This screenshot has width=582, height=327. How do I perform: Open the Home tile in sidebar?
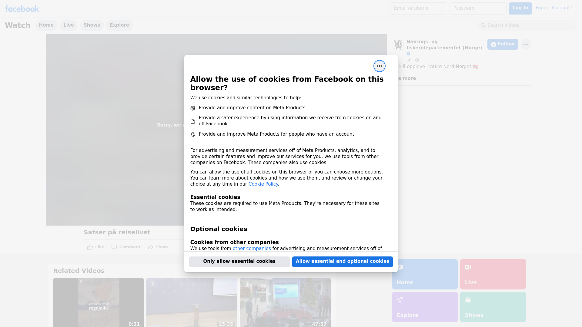424,274
